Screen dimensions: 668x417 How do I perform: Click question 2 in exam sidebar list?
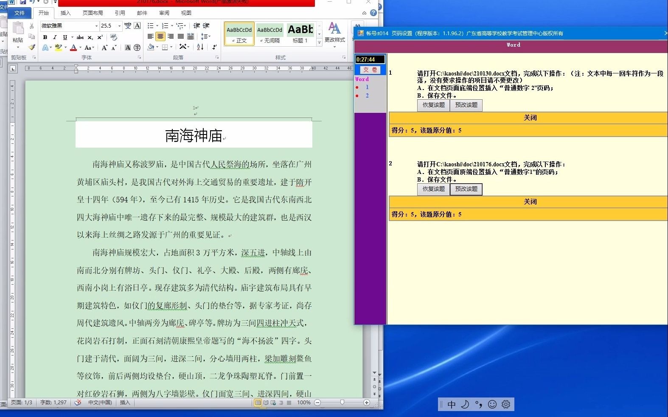point(367,95)
